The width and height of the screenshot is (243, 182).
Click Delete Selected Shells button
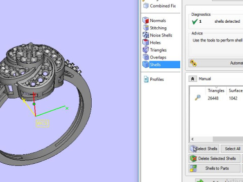click(214, 159)
